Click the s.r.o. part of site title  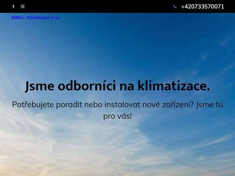point(55,18)
